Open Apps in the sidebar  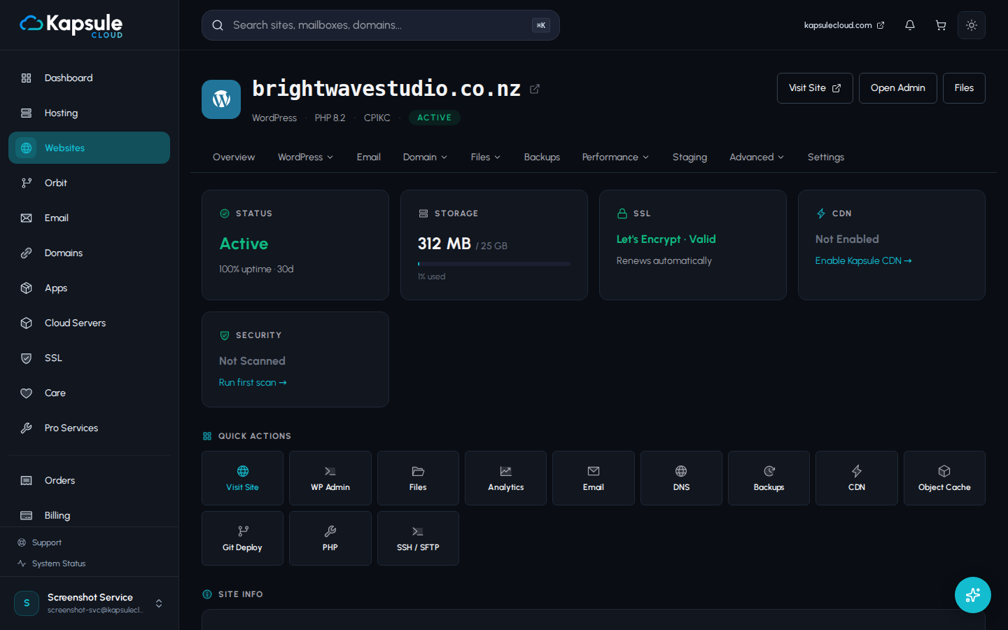89,288
